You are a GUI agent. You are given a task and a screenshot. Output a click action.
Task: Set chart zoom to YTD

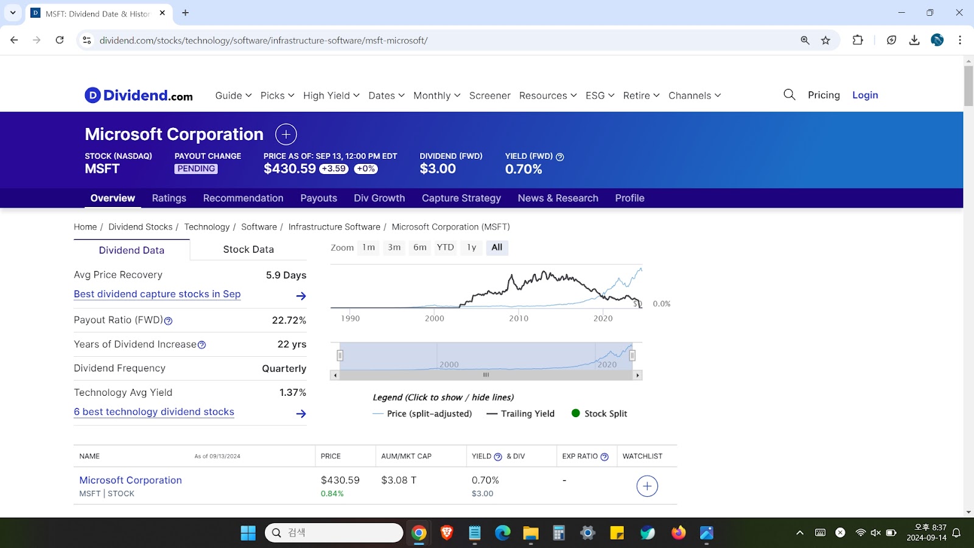(446, 247)
